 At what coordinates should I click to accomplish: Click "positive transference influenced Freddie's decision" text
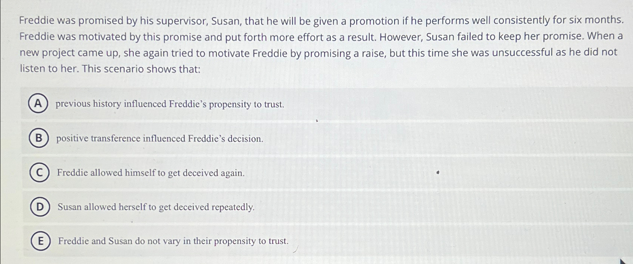[x=159, y=139]
